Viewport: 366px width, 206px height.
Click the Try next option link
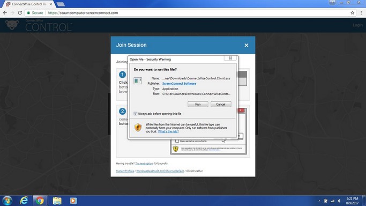point(144,164)
